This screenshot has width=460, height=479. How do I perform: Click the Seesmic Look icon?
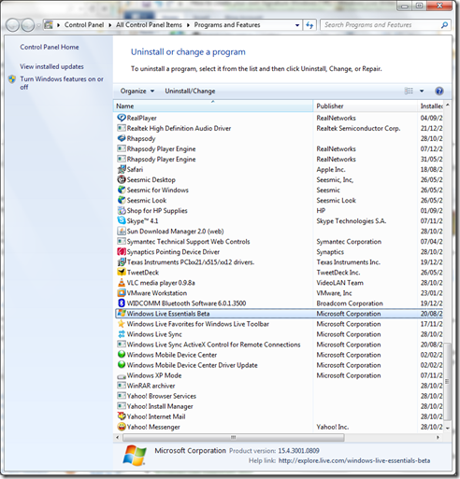[122, 200]
